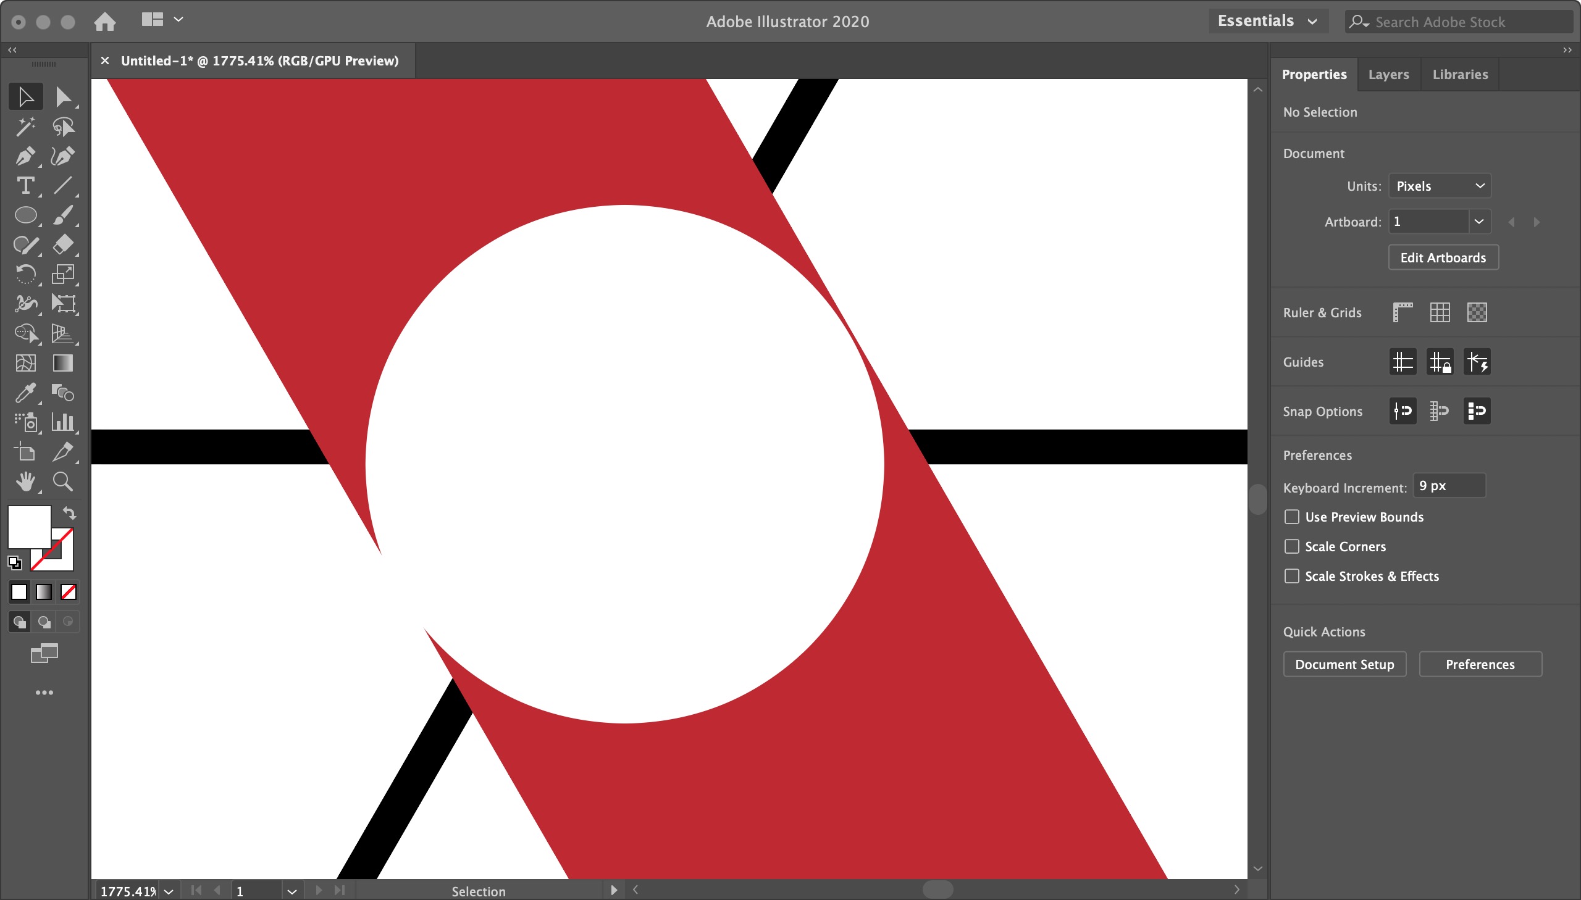Enable Scale Strokes & Effects

pos(1291,575)
